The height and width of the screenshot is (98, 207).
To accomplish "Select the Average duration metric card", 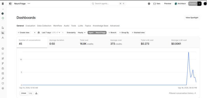I will [62, 42].
